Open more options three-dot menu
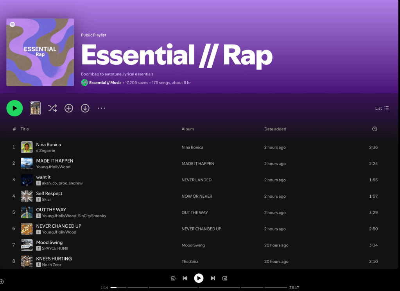The height and width of the screenshot is (291, 400). tap(101, 108)
